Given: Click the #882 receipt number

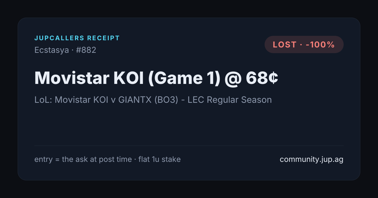Looking at the screenshot, I should (x=86, y=50).
